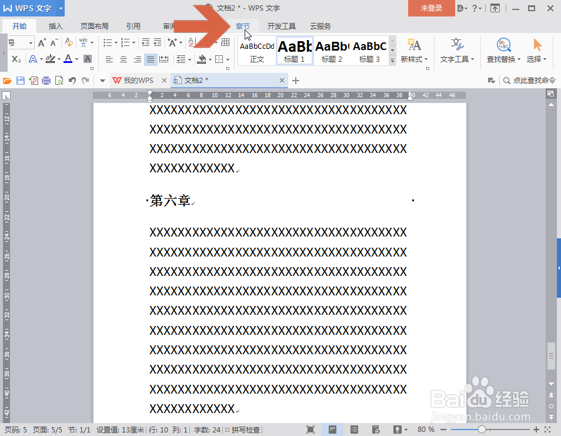561x436 pixels.
Task: Switch to the 开始 tab
Action: 19,26
